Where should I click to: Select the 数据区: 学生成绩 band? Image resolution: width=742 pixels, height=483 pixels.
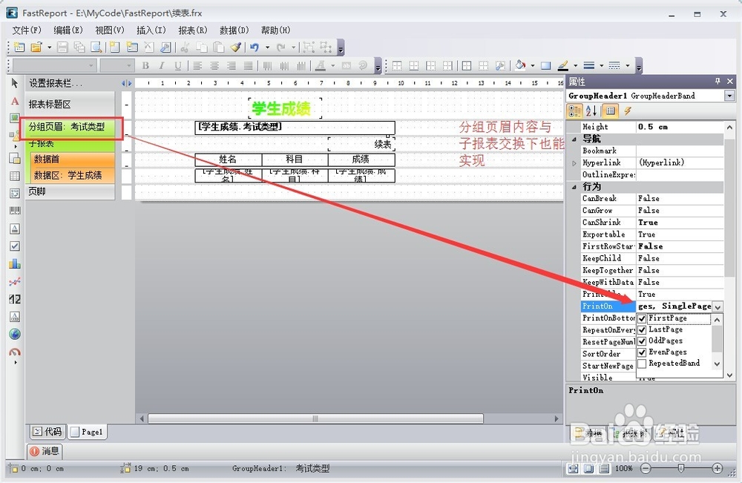pos(73,176)
